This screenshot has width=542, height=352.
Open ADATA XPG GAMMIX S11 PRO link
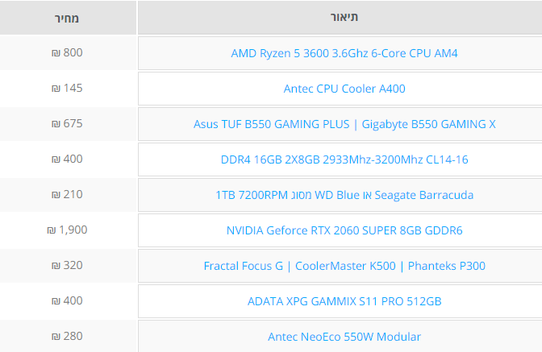(x=344, y=301)
